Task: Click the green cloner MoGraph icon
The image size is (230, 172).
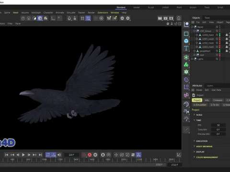Action: click(x=186, y=64)
